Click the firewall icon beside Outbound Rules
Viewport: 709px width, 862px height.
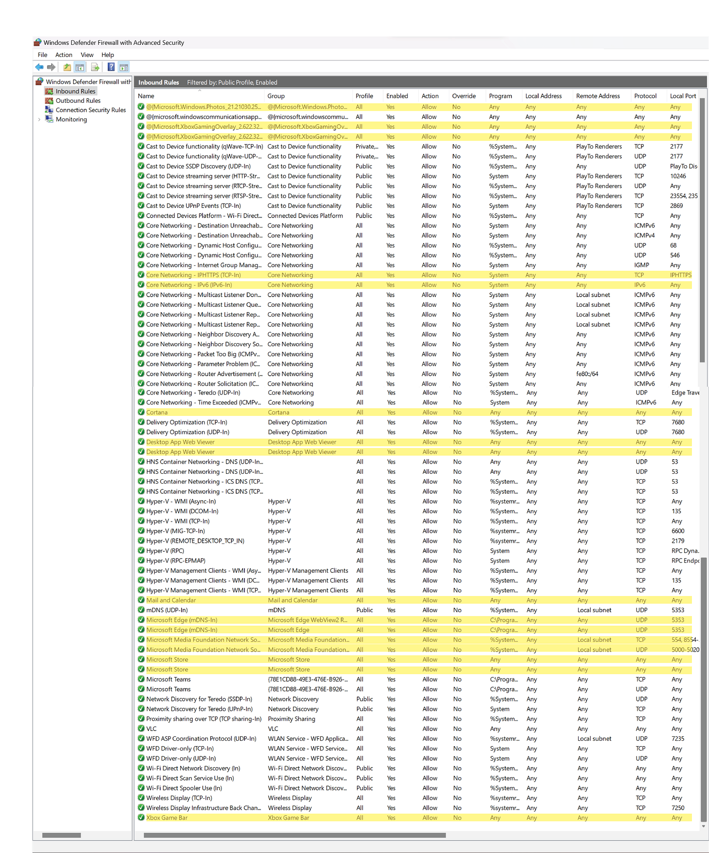click(49, 101)
